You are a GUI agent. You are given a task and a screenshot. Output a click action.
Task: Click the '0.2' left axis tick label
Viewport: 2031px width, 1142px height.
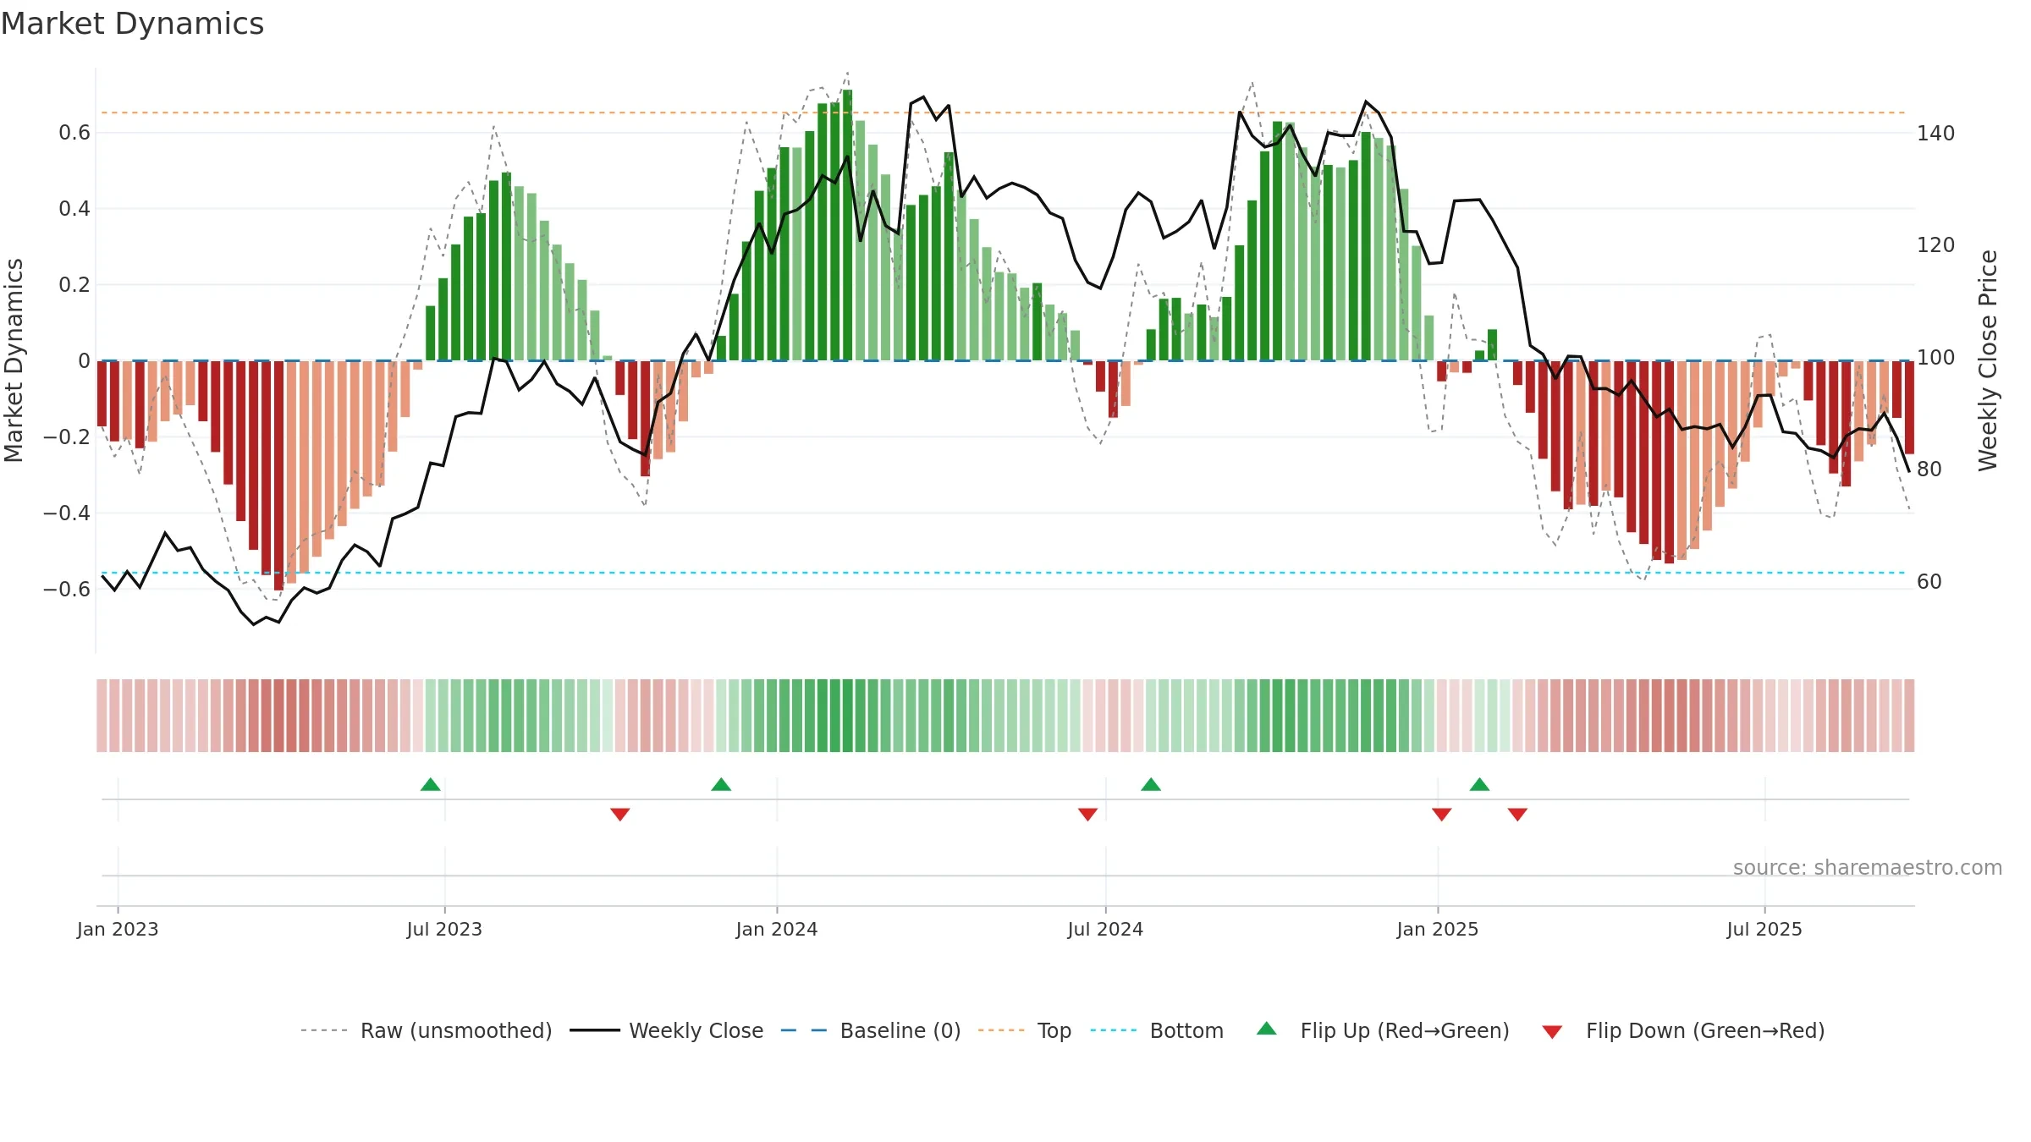[74, 284]
